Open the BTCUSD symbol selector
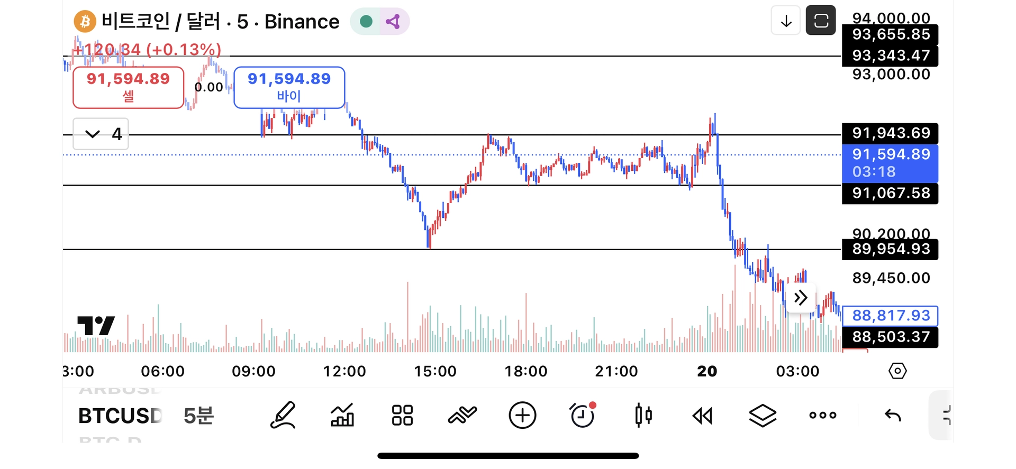This screenshot has width=1016, height=469. 120,416
